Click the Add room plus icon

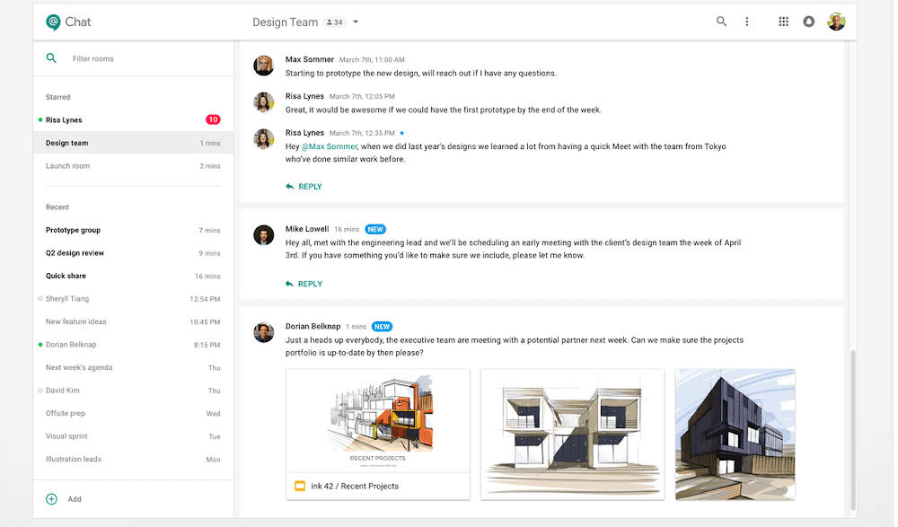[52, 499]
